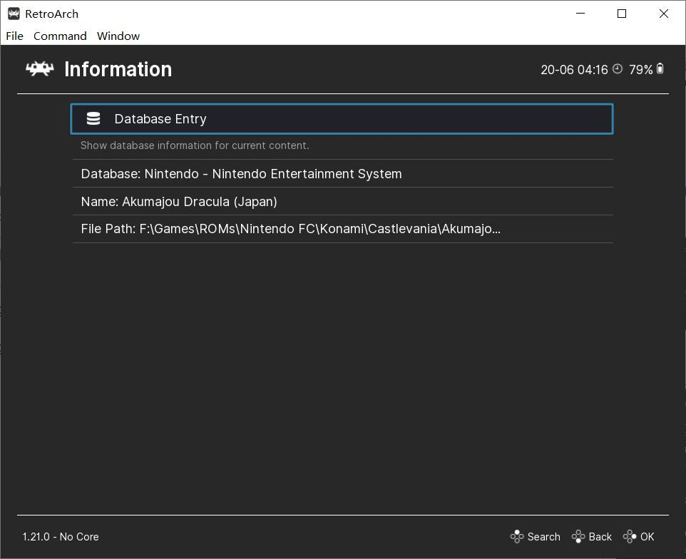Click the clock icon next to the time
Screen dimensions: 686x559
[x=618, y=69]
